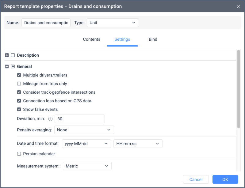Image resolution: width=245 pixels, height=188 pixels.
Task: Switch to the Contents tab
Action: coord(92,39)
